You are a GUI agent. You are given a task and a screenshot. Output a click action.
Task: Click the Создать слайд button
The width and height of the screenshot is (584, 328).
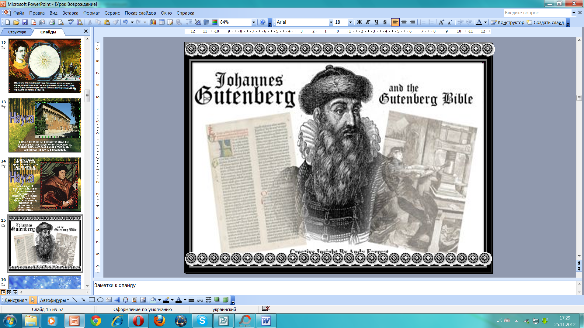pyautogui.click(x=546, y=22)
